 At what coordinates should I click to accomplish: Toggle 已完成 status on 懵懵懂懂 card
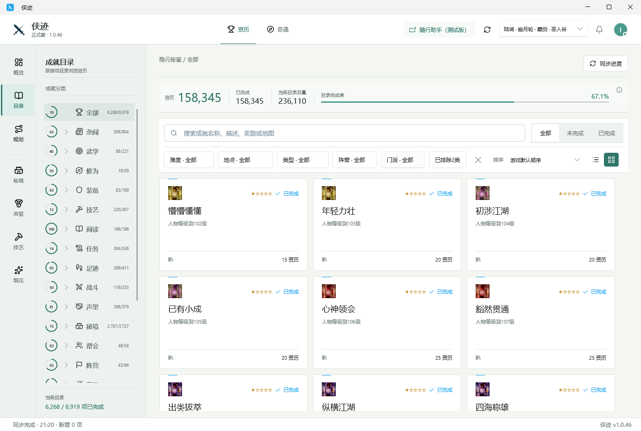287,194
